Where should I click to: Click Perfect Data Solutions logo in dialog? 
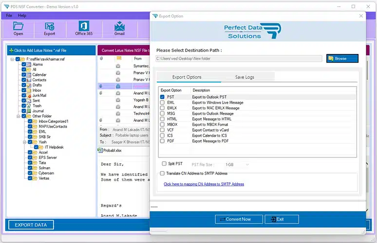(252, 31)
